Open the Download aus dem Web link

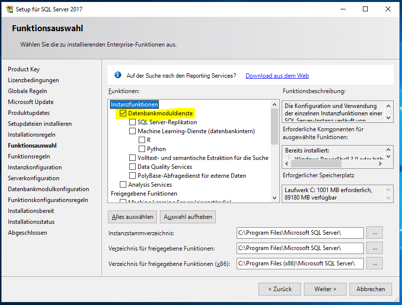click(277, 76)
